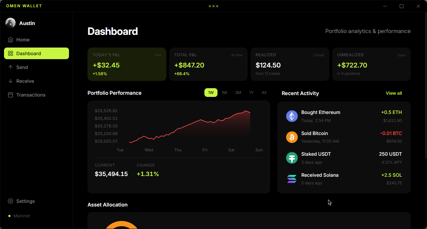427x229 pixels.
Task: Click Austin's profile avatar
Action: pyautogui.click(x=11, y=23)
